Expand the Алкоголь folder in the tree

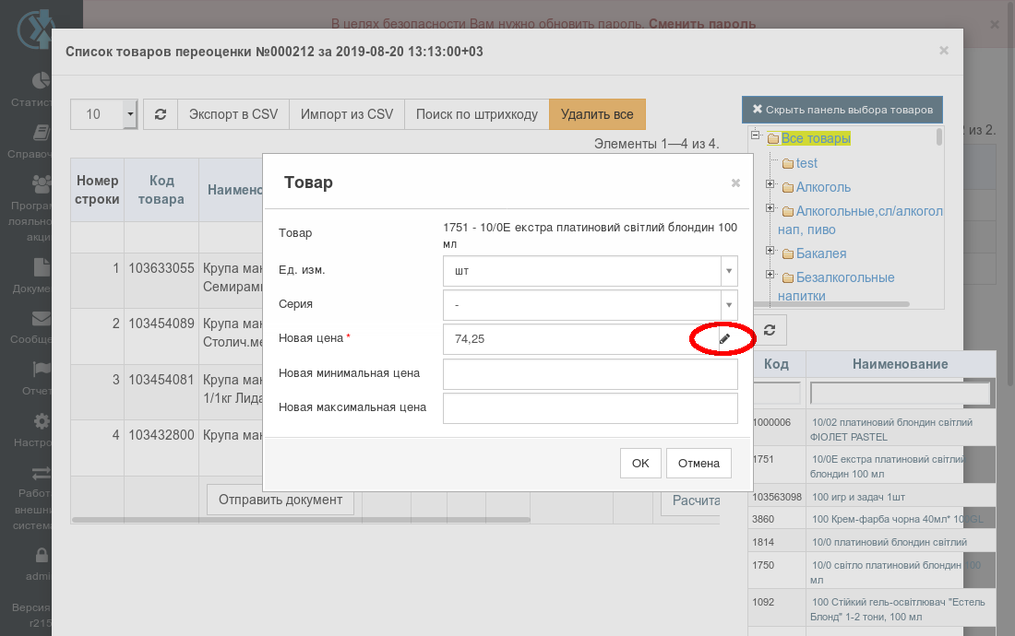(x=770, y=184)
